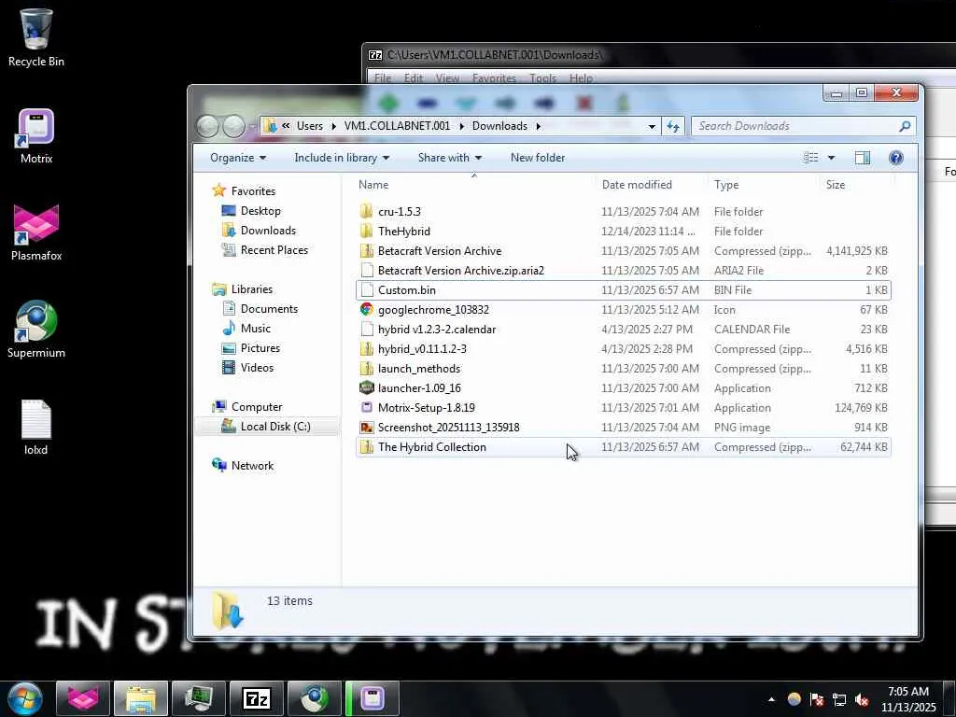Click the New folder button

538,158
